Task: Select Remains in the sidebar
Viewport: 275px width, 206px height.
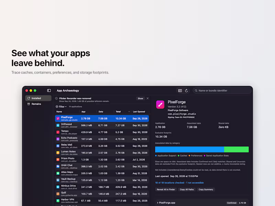Action: pos(38,104)
